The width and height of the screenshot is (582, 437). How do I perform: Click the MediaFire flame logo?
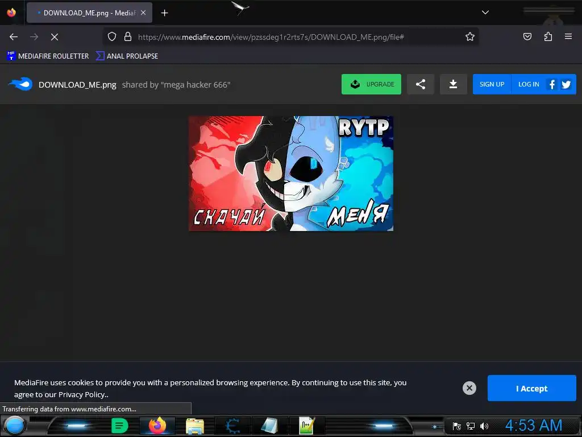[x=20, y=84]
